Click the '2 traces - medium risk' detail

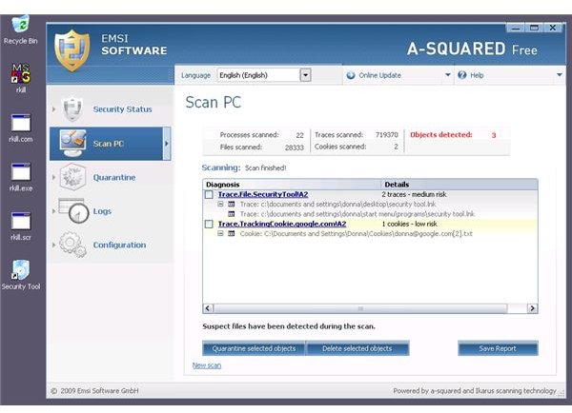pos(414,194)
